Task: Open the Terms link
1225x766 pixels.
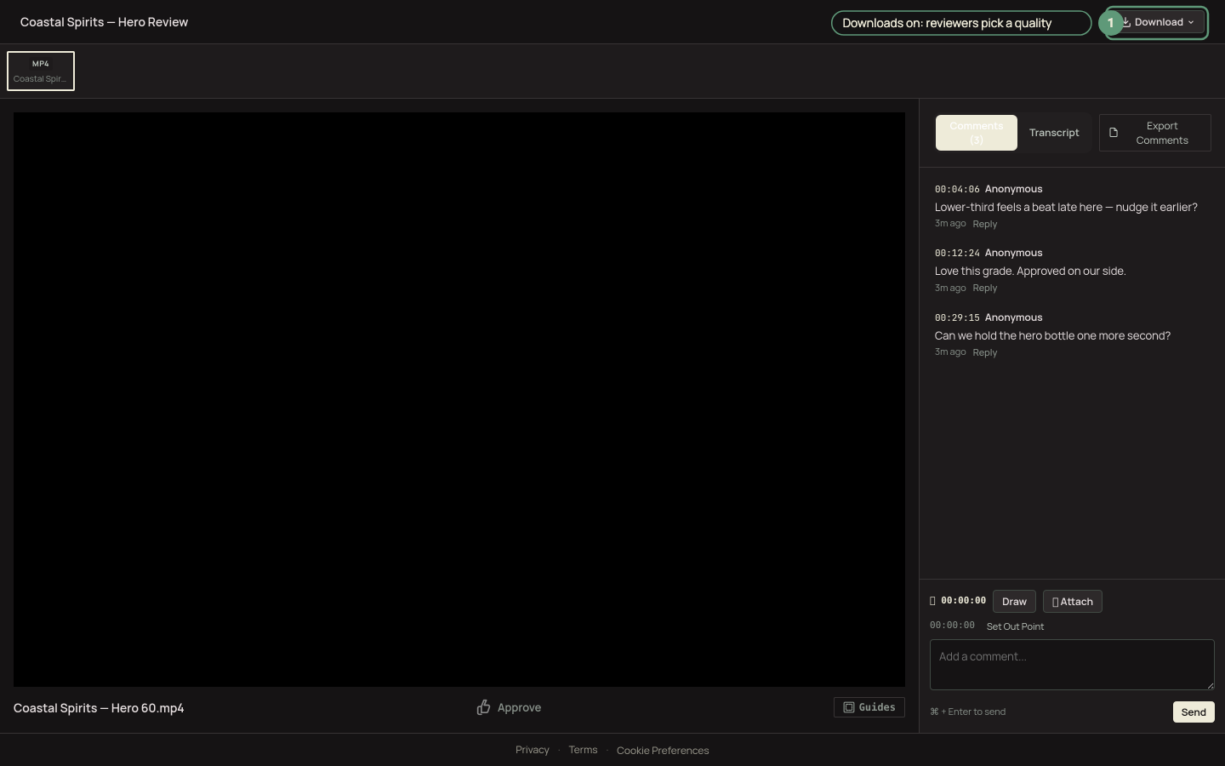Action: pyautogui.click(x=583, y=750)
